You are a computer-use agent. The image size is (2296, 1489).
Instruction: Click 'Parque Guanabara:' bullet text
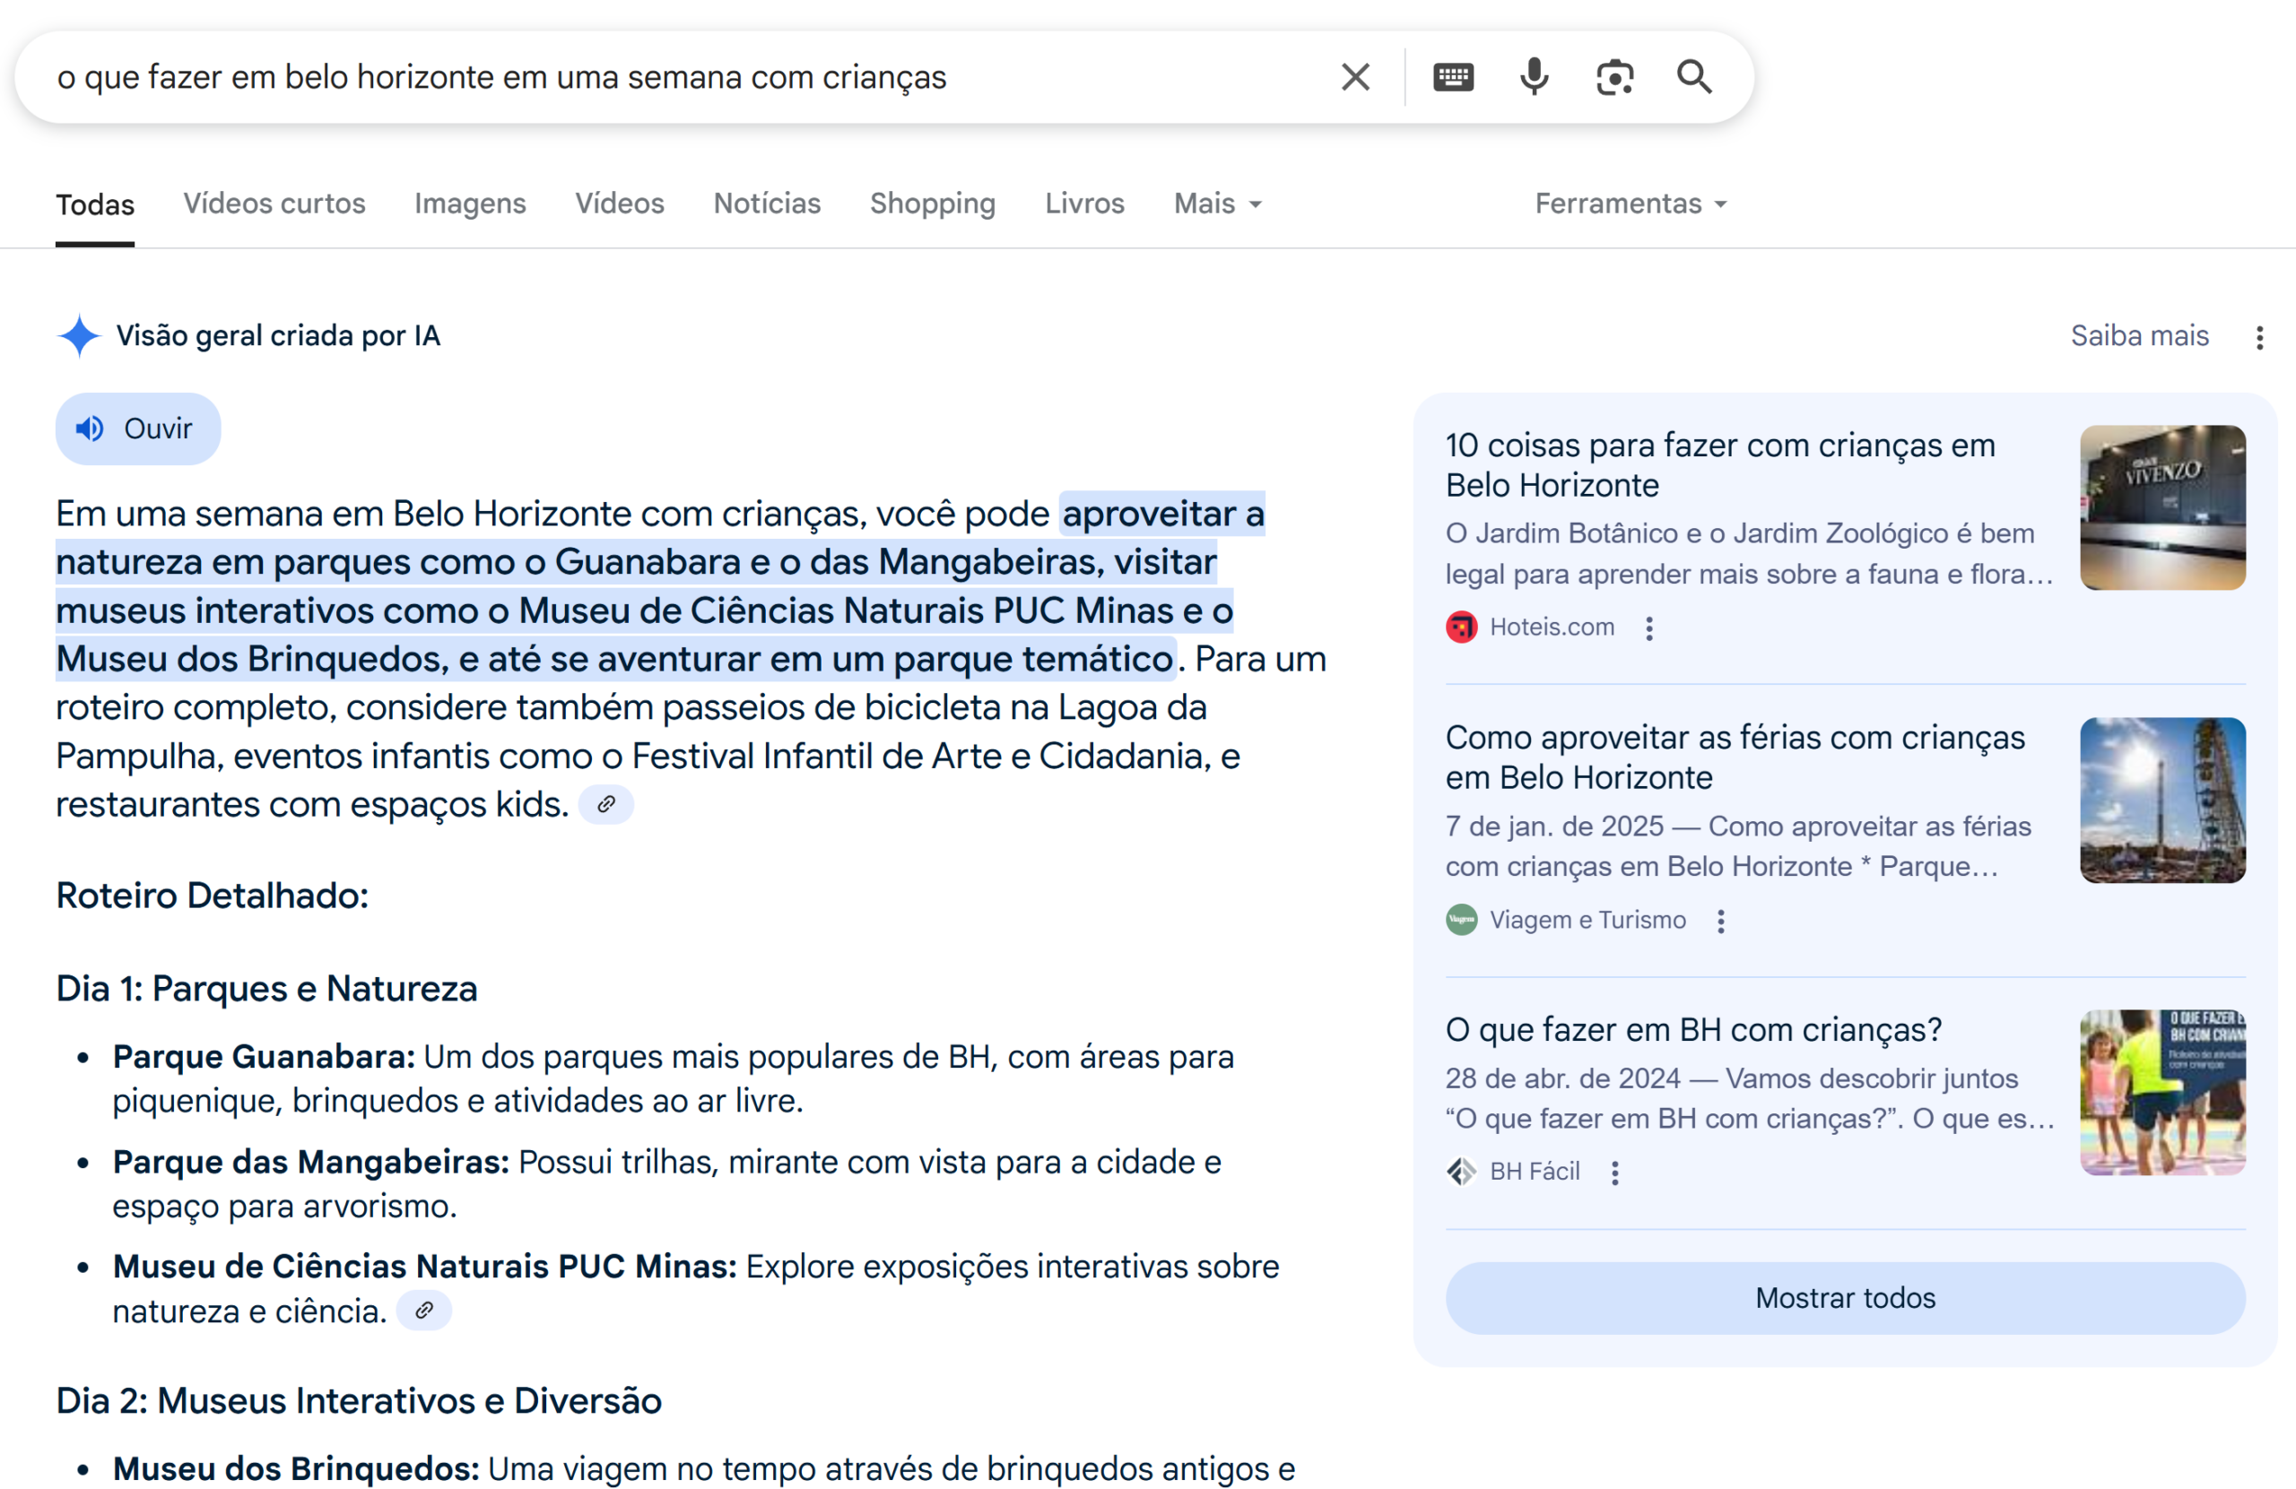point(264,1057)
